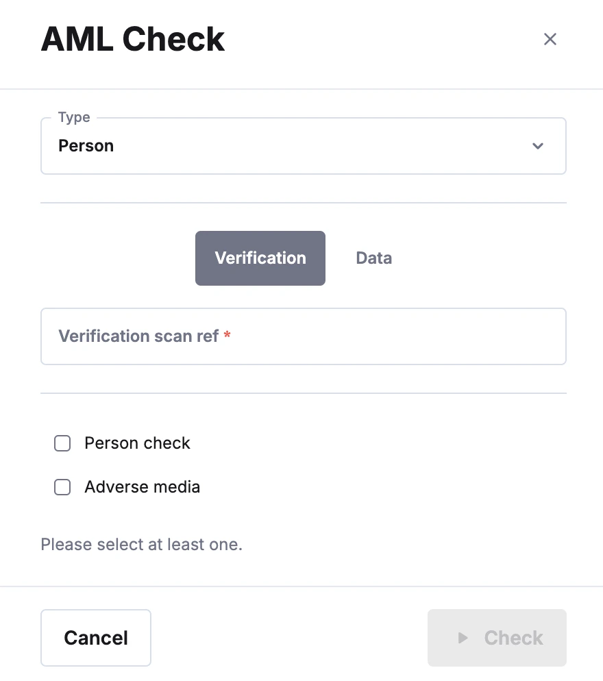Screen dimensions: 603x681
Task: Click the AML Check heading
Action: 133,39
